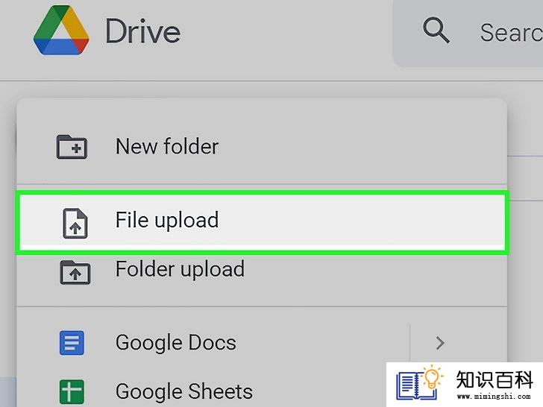Open the www.mimingshi.com link
The image size is (543, 407).
coord(494,397)
